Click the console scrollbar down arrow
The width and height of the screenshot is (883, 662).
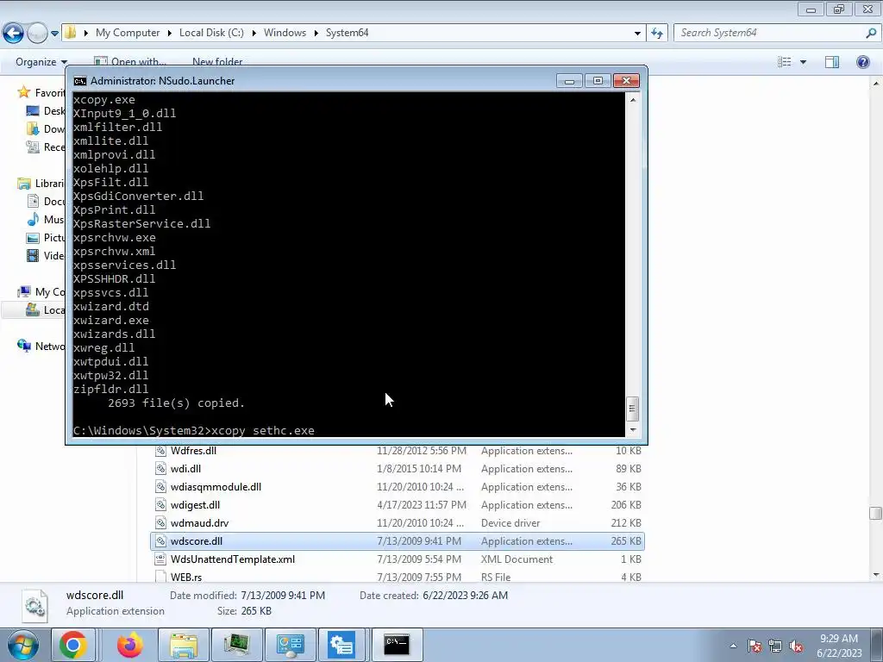pos(633,430)
